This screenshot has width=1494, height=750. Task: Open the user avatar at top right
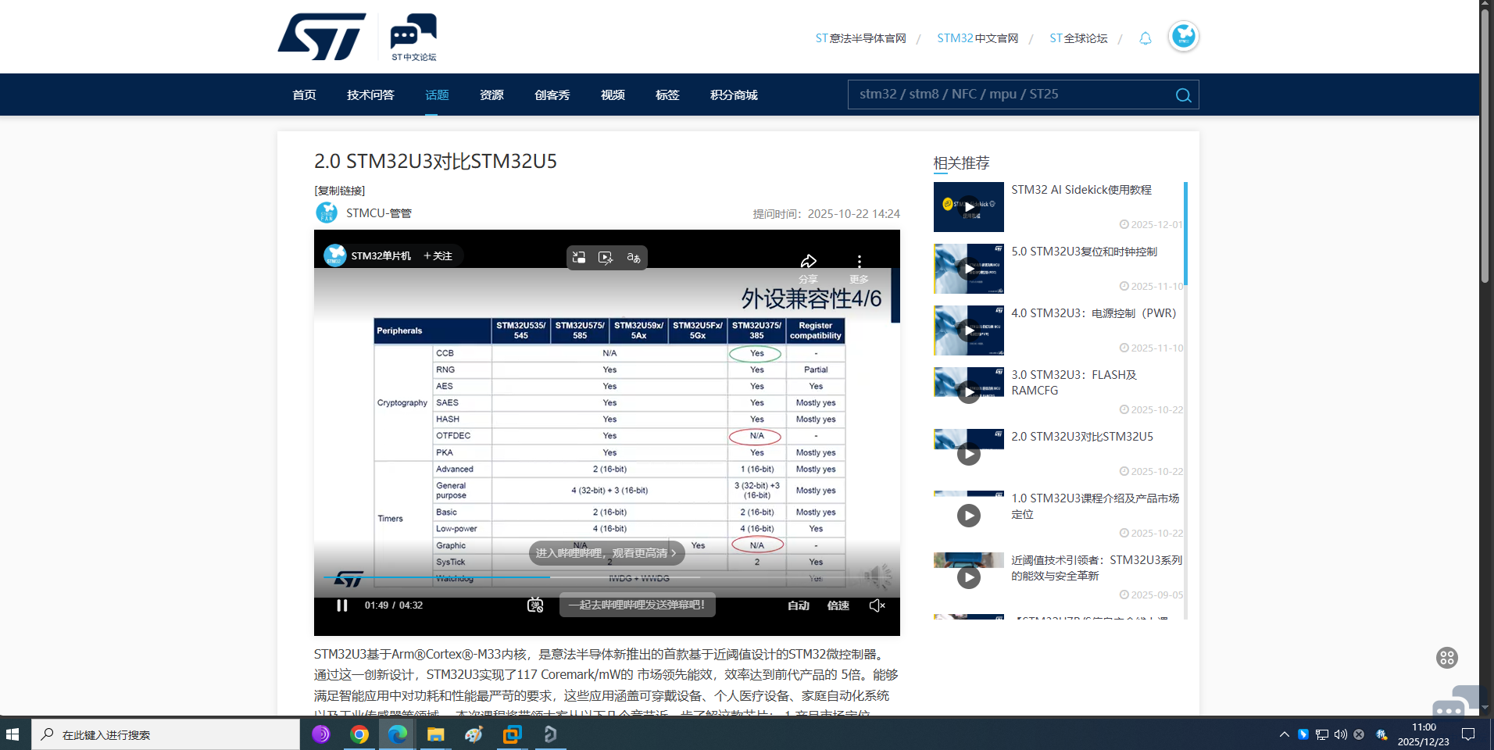tap(1183, 36)
